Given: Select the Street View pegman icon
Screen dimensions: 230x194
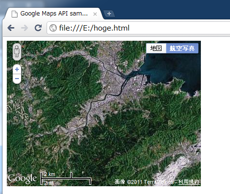Looking at the screenshot, I should click(x=17, y=52).
